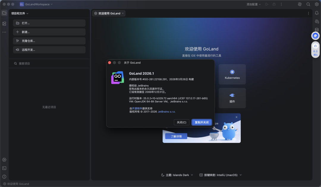Show the Problems tool window icon
This screenshot has width=321, height=187.
[x=4, y=177]
